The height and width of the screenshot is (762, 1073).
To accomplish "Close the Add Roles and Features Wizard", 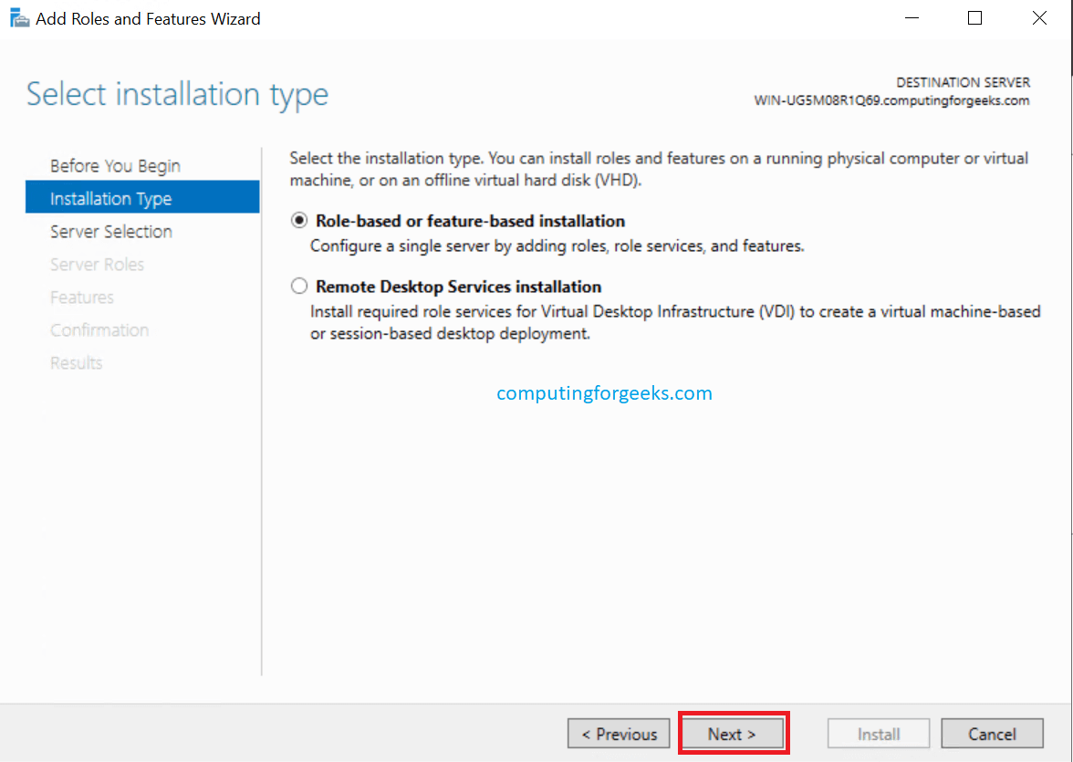I will click(x=1038, y=18).
